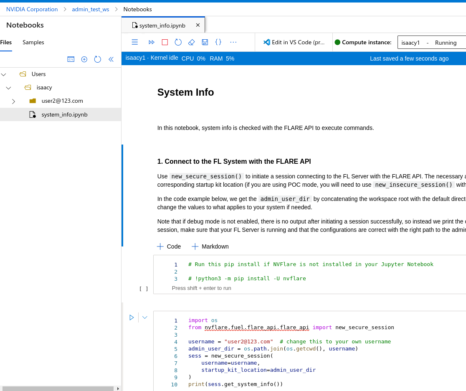Switch to the Files tab
Viewport: 466px width, 391px height.
point(6,42)
